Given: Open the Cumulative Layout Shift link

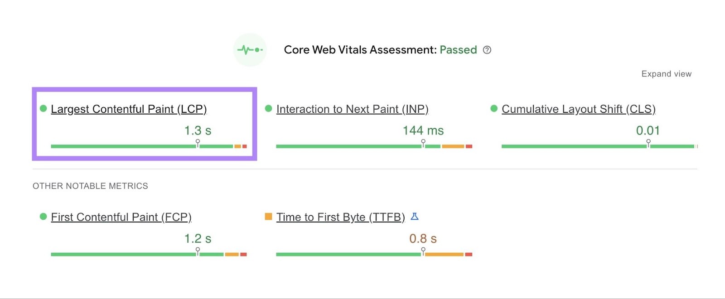Looking at the screenshot, I should click(579, 109).
